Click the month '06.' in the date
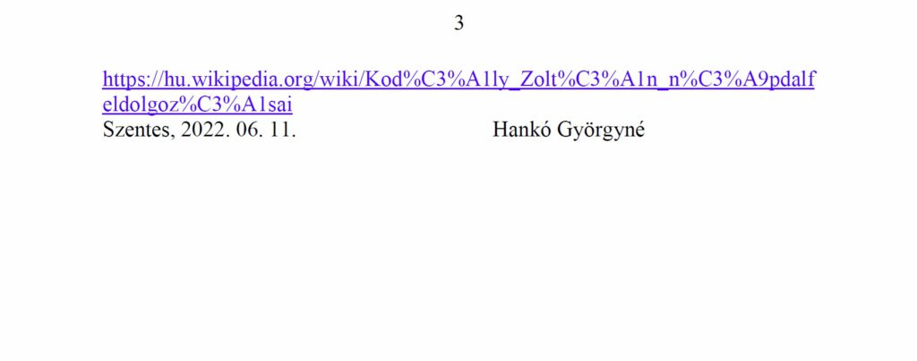Image resolution: width=917 pixels, height=361 pixels. 249,130
